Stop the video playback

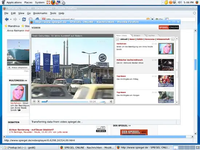[39, 101]
